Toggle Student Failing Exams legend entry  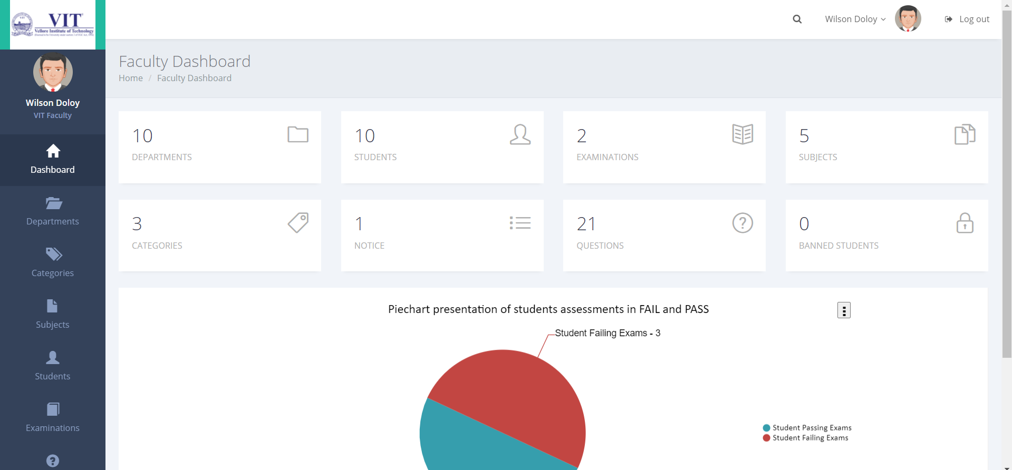[x=805, y=438]
